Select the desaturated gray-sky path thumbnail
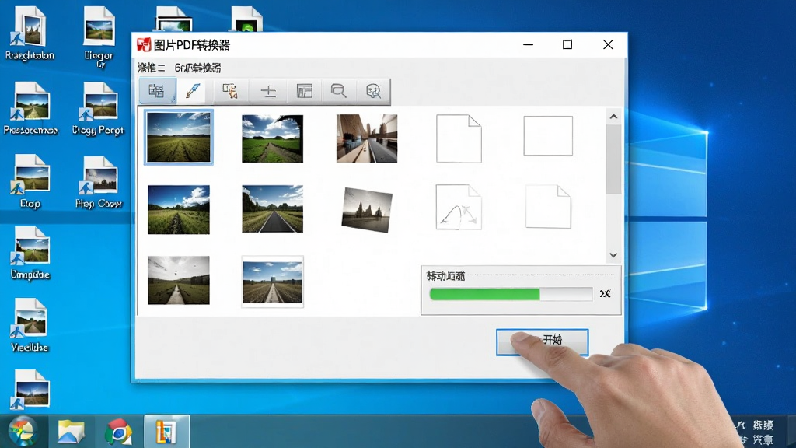 179,280
